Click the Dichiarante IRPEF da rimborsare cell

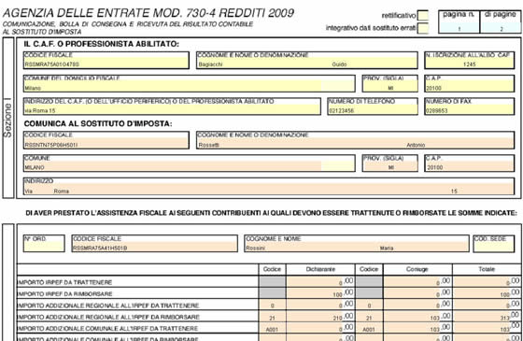tap(320, 293)
